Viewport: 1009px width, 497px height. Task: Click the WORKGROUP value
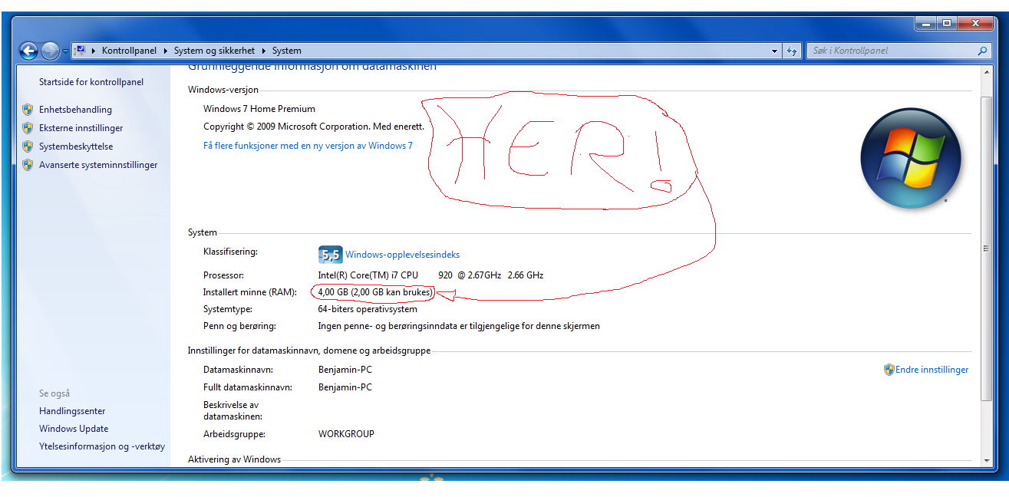pos(346,434)
